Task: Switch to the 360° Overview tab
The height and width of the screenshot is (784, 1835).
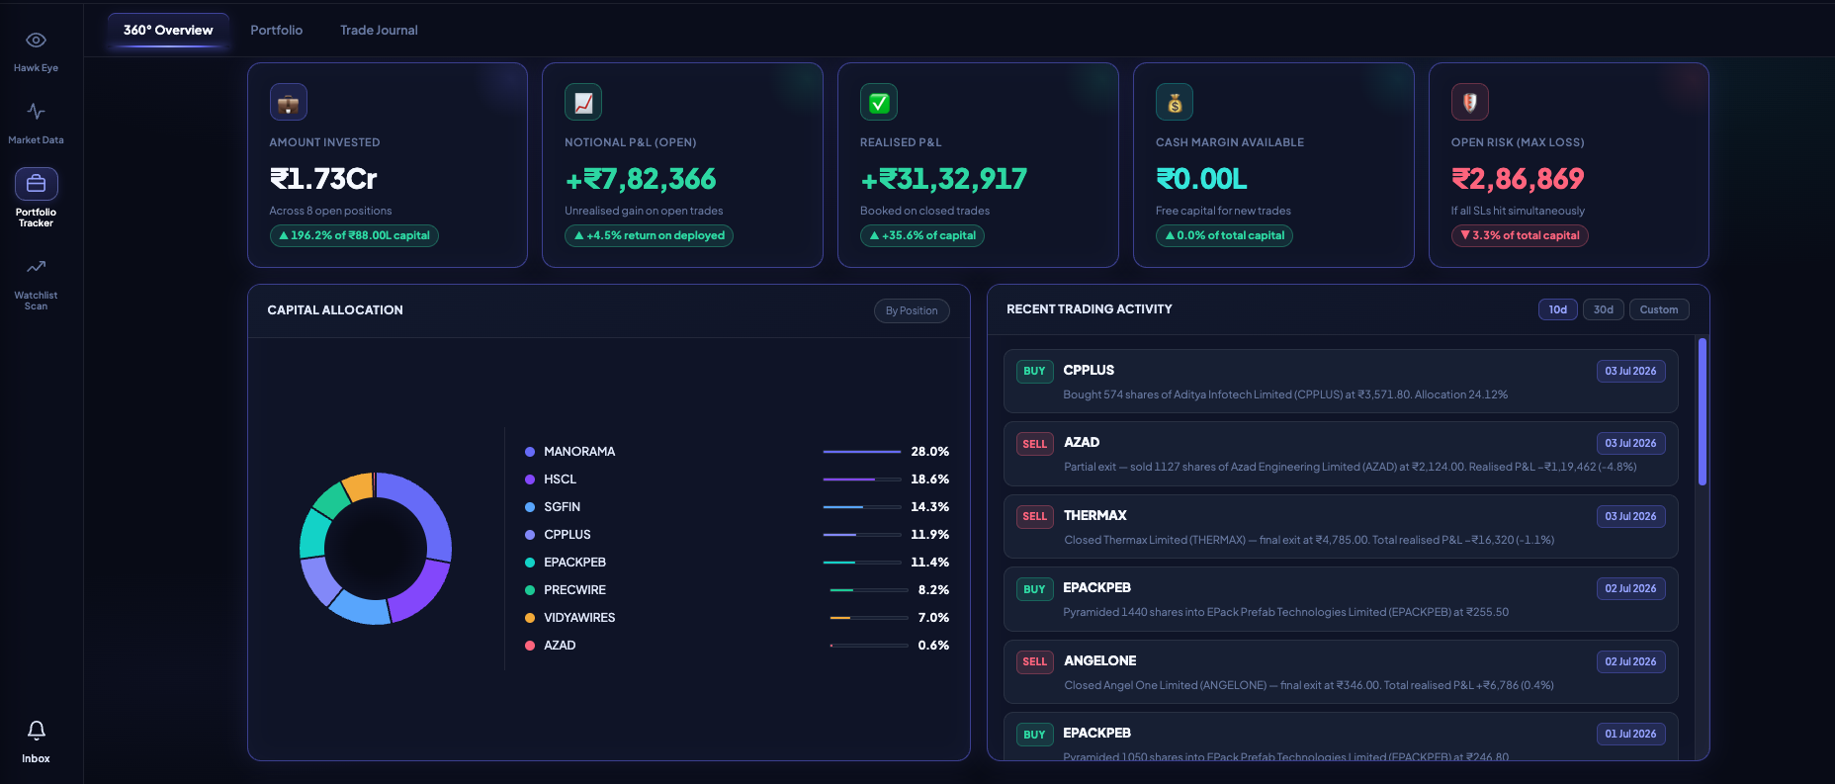Action: (168, 31)
